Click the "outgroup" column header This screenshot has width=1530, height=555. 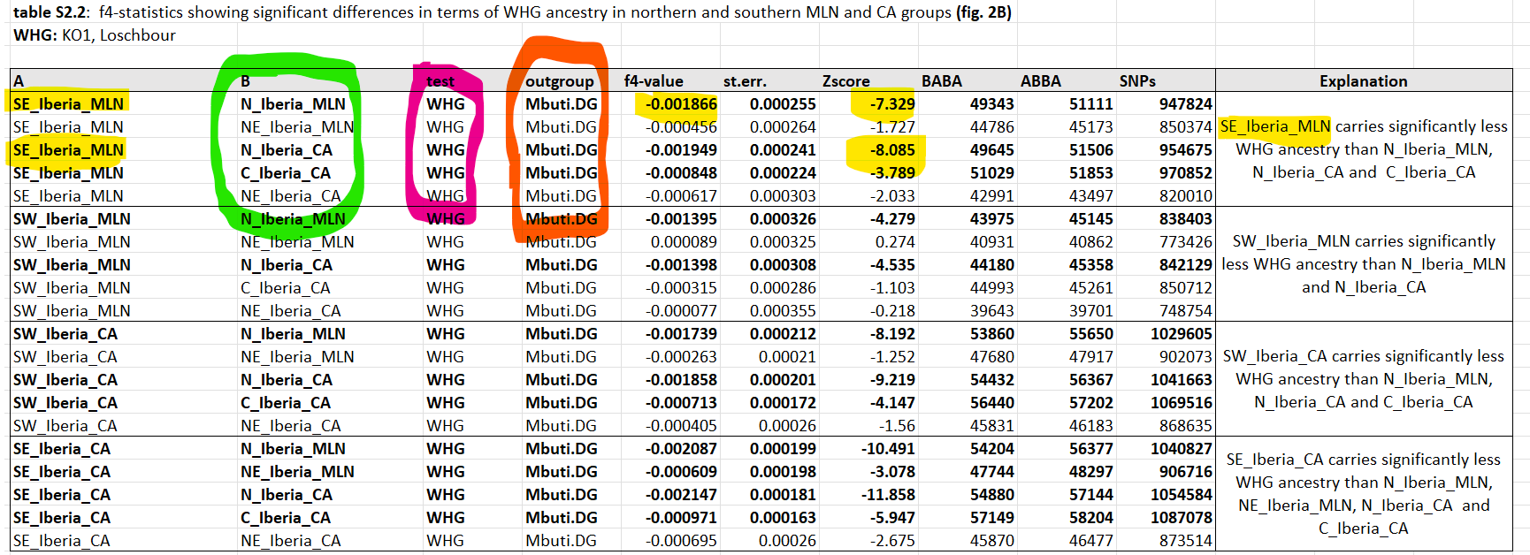click(x=559, y=81)
